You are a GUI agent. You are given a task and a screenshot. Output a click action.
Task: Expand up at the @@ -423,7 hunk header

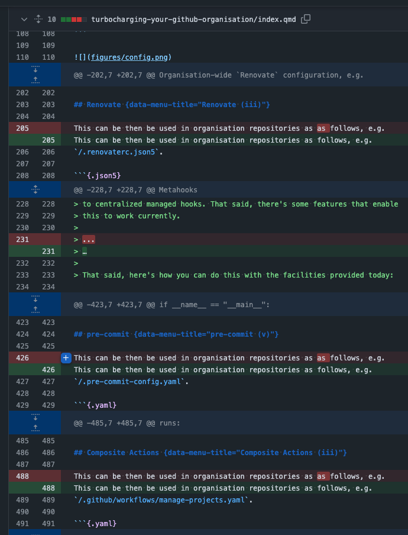tap(35, 310)
